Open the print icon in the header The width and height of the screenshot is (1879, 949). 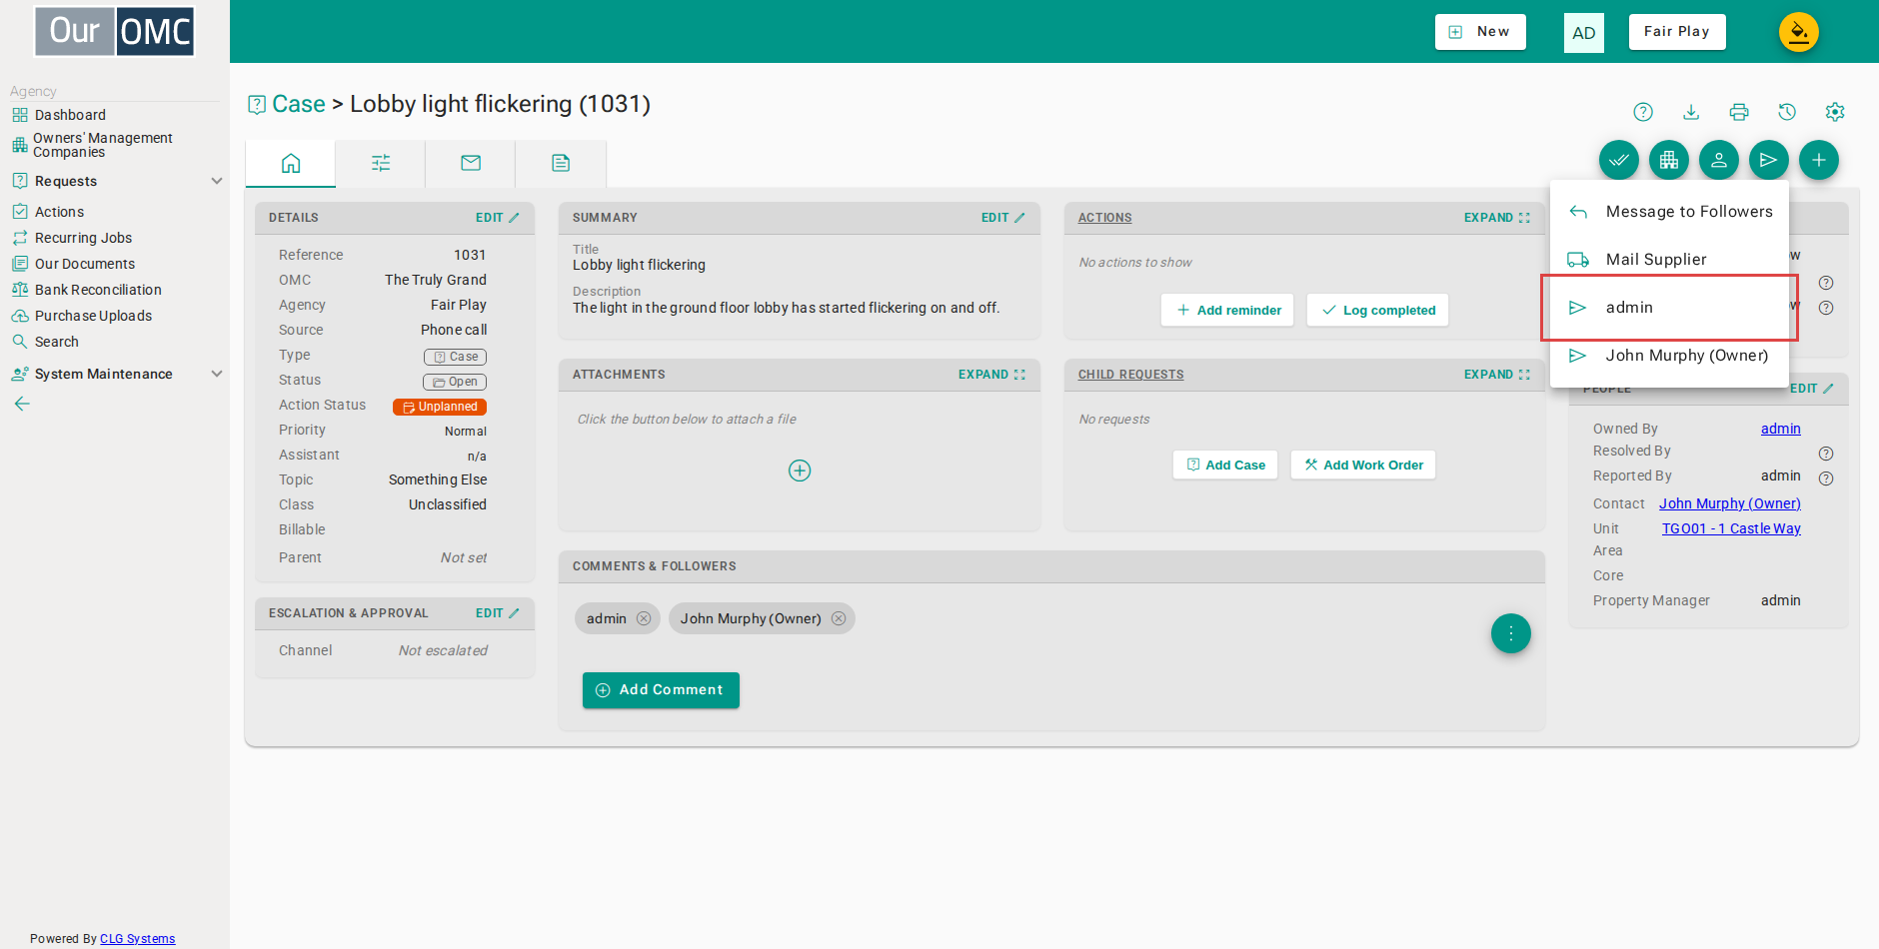pyautogui.click(x=1739, y=112)
